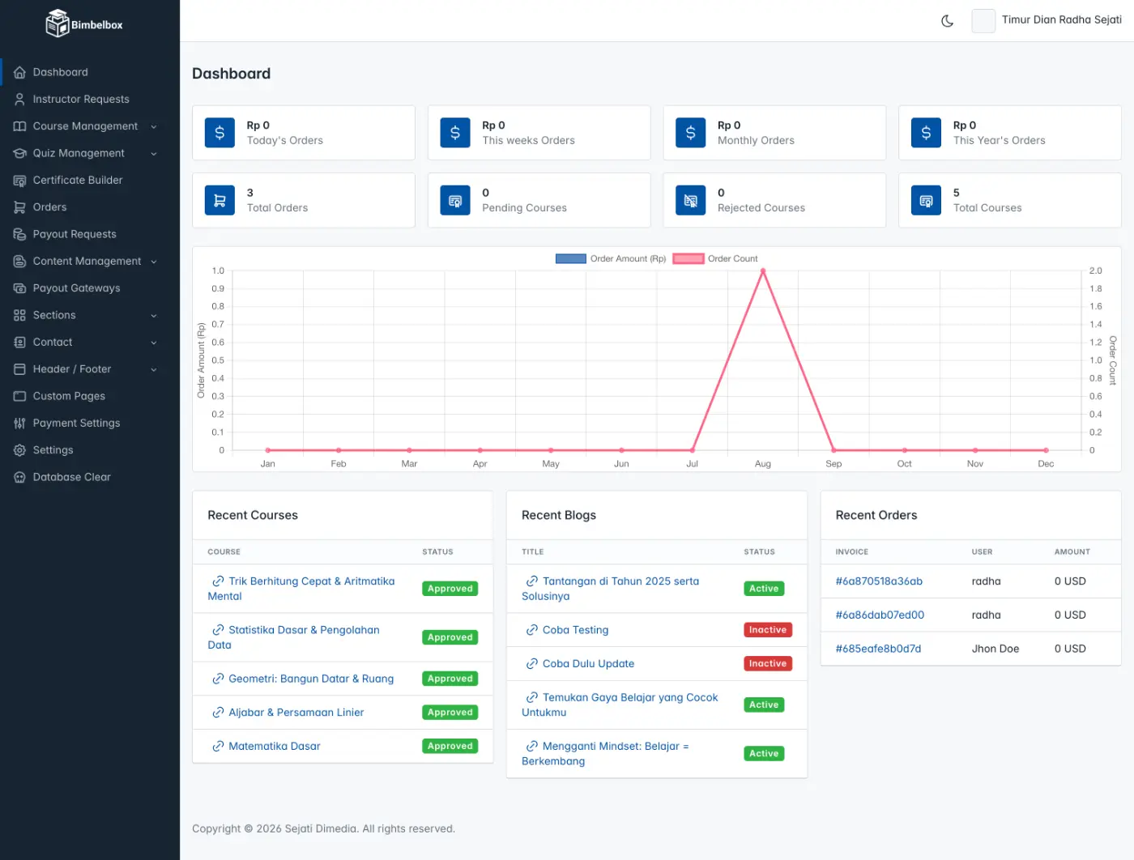Click the August peak data point
This screenshot has width=1134, height=860.
763,271
